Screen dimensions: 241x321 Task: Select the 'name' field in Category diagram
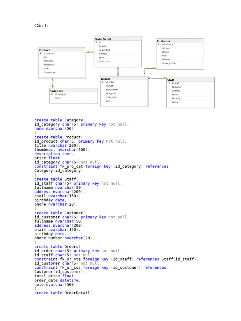58,98
